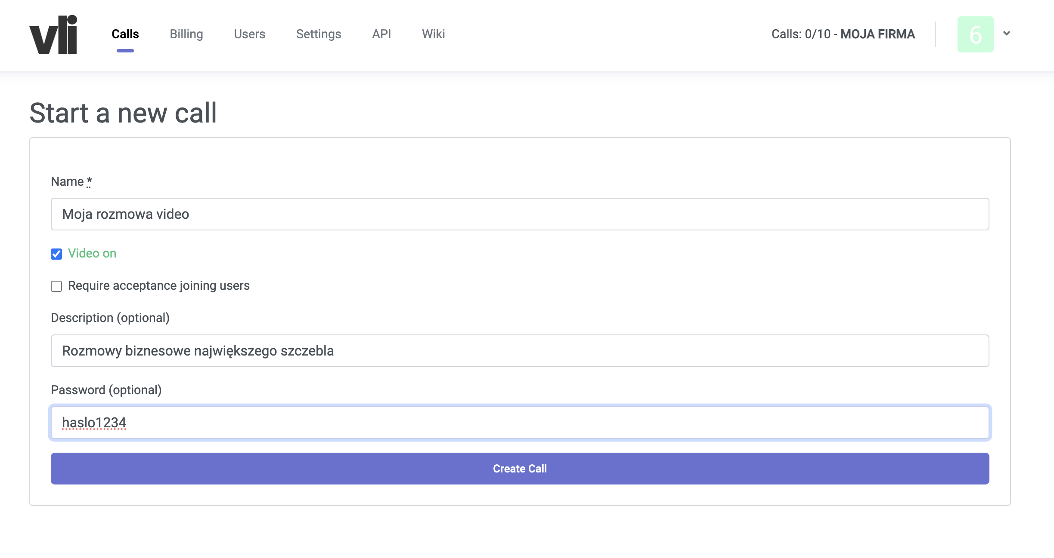Image resolution: width=1054 pixels, height=558 pixels.
Task: Open the Calls tab
Action: [125, 34]
